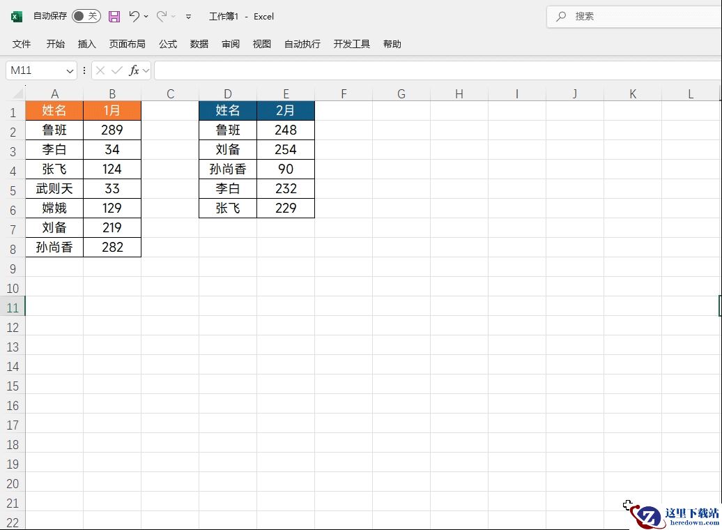Image resolution: width=722 pixels, height=530 pixels.
Task: Open the 公式 ribbon tab
Action: (x=167, y=44)
